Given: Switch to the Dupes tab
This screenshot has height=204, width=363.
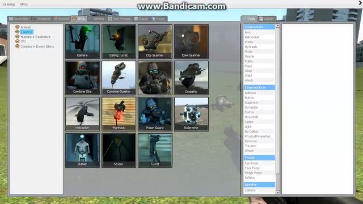Looking at the screenshot, I should tap(141, 19).
